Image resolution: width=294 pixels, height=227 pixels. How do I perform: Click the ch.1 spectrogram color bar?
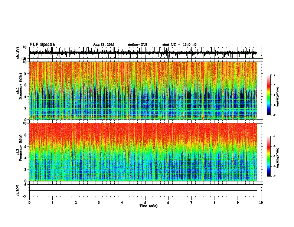pos(269,95)
